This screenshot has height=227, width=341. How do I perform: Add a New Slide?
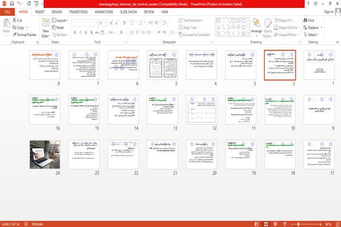45,28
